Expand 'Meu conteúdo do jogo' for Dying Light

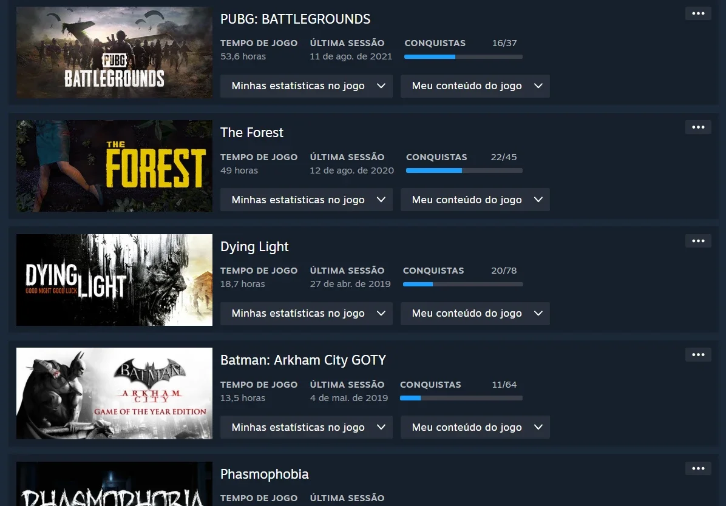[475, 314]
